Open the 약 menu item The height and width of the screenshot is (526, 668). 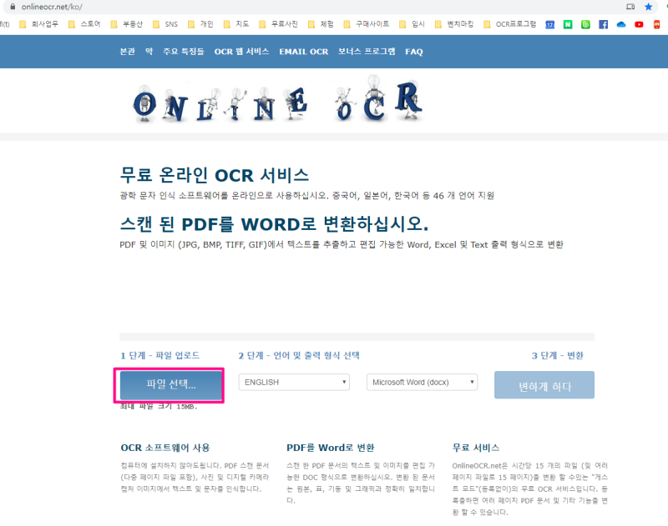click(x=149, y=52)
